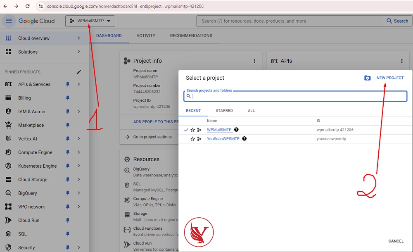Expand the IAM & Admin submenu
This screenshot has width=413, height=252.
(x=79, y=112)
